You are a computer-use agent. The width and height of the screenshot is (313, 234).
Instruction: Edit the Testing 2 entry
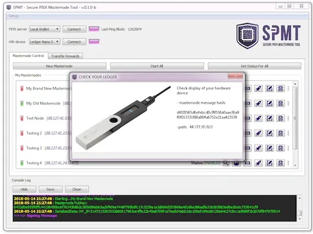(270, 133)
